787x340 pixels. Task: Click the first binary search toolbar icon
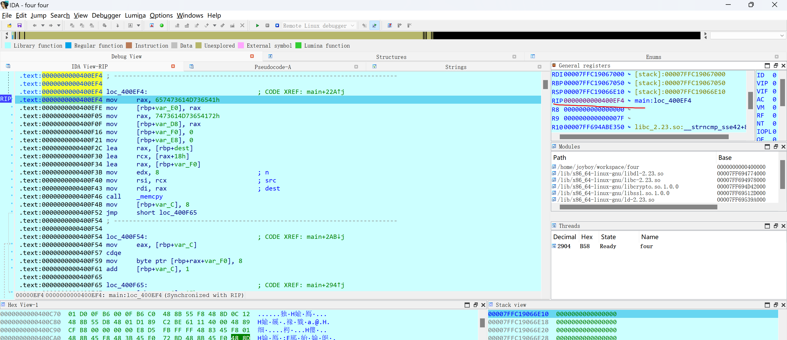(72, 26)
